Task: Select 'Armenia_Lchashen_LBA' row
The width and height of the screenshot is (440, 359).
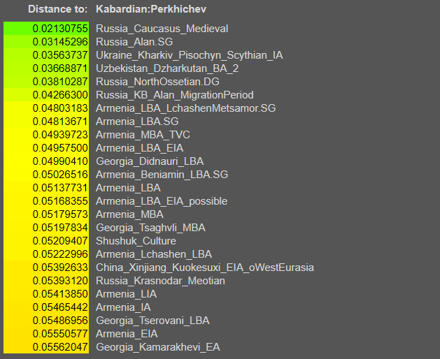Action: point(154,254)
